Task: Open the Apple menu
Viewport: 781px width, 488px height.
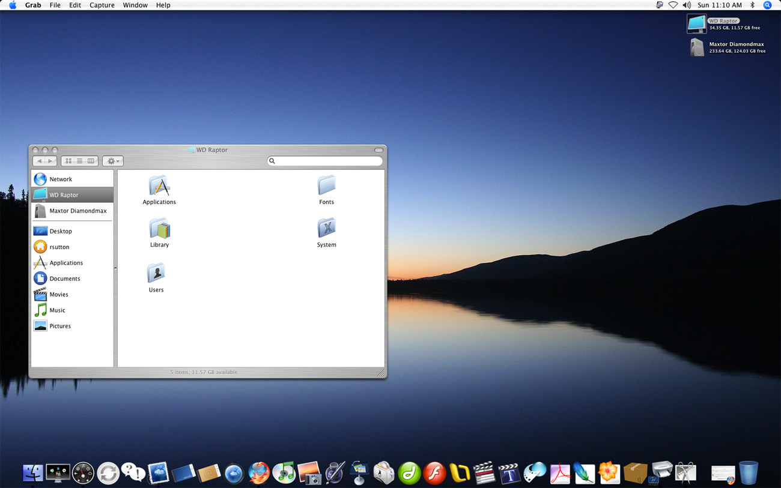Action: (x=12, y=5)
